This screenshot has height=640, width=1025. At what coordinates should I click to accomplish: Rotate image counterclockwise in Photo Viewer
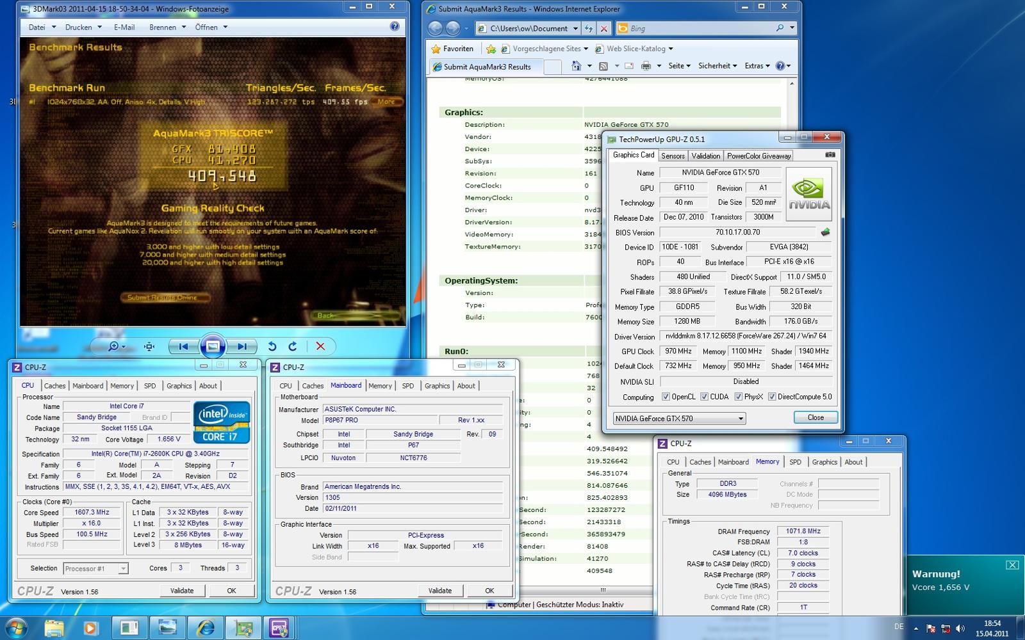pos(272,346)
